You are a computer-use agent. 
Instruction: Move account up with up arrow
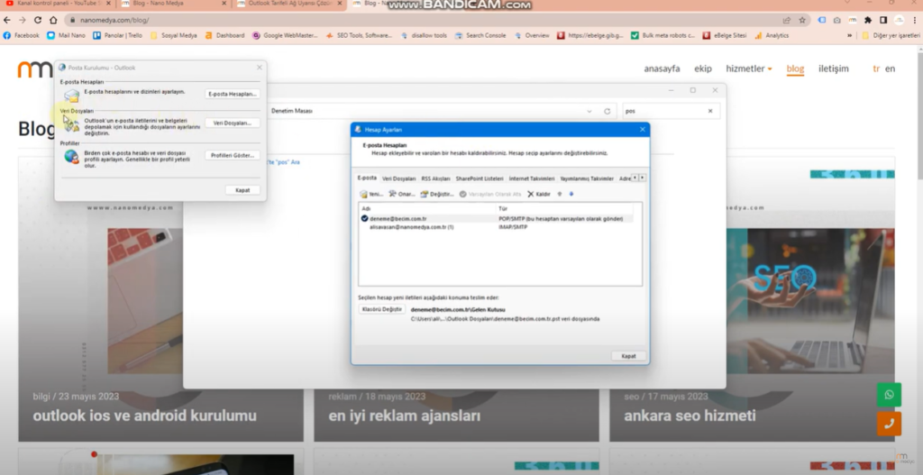click(x=559, y=194)
